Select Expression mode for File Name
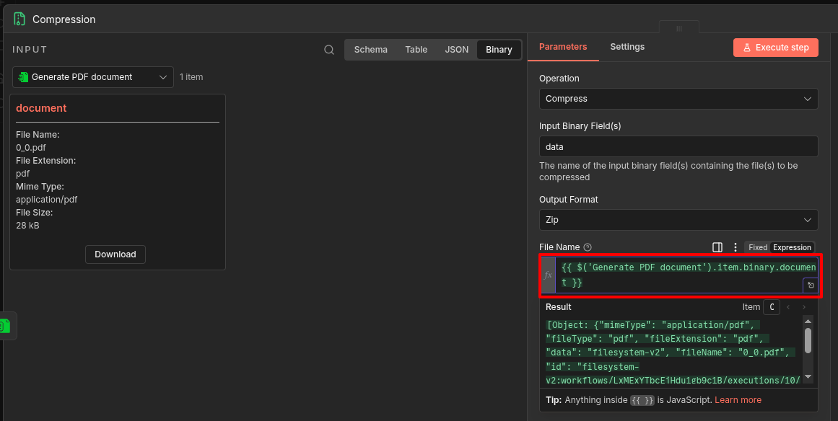838x421 pixels. (x=792, y=247)
